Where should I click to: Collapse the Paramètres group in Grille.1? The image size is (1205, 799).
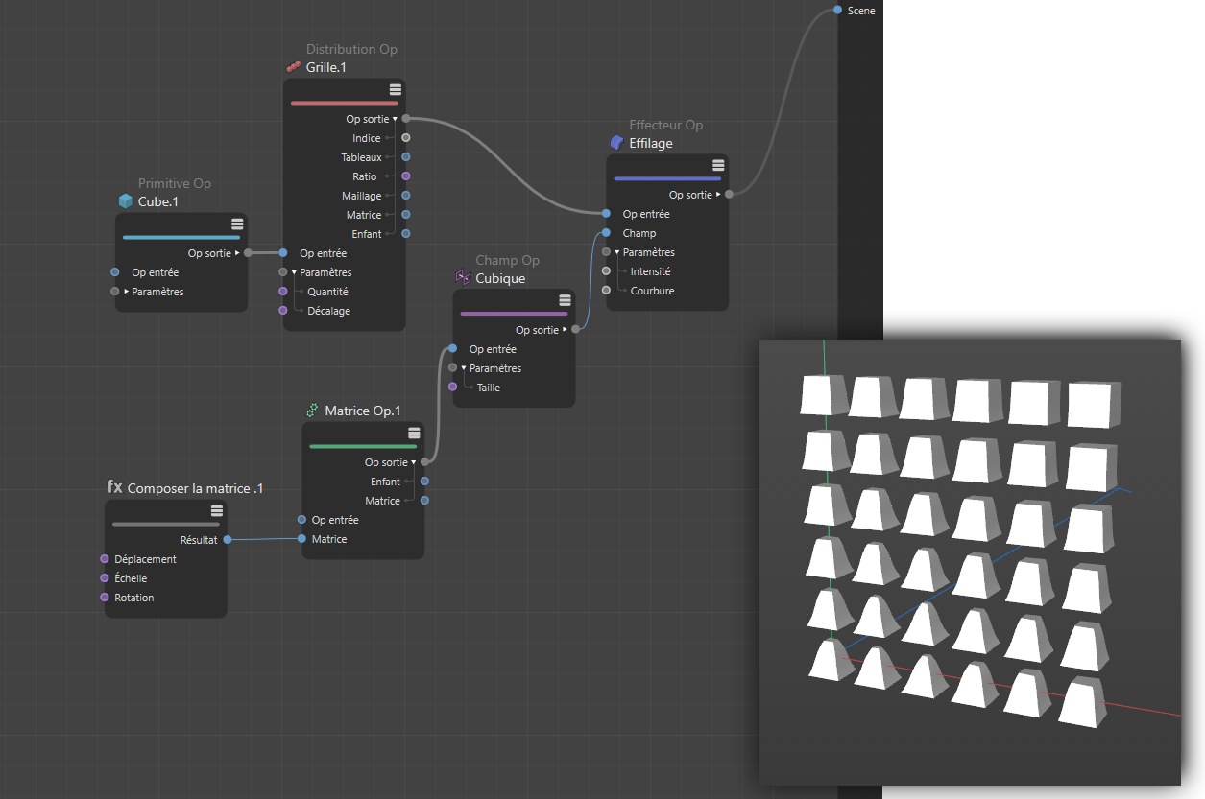295,272
